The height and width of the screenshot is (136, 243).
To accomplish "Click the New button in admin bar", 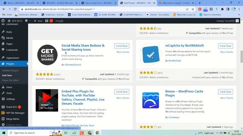I will pyautogui.click(x=38, y=21).
